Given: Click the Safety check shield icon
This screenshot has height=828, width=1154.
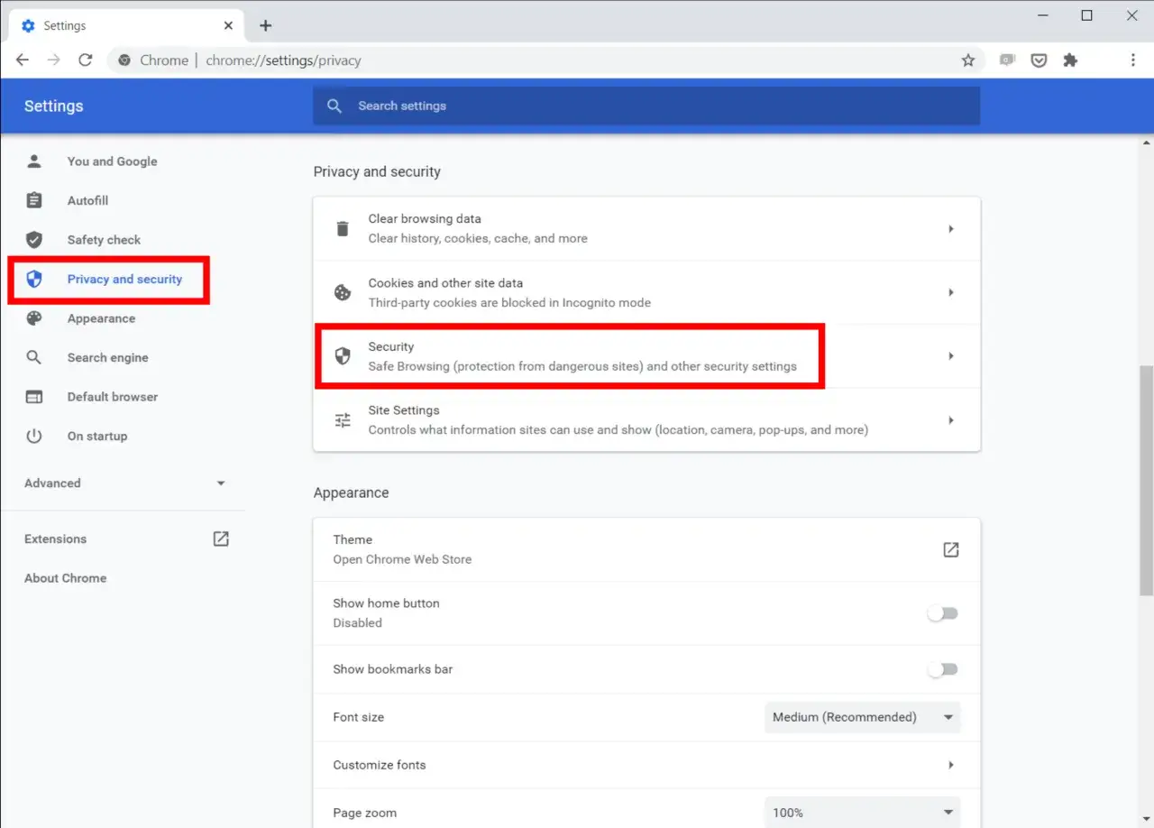Looking at the screenshot, I should [x=34, y=240].
